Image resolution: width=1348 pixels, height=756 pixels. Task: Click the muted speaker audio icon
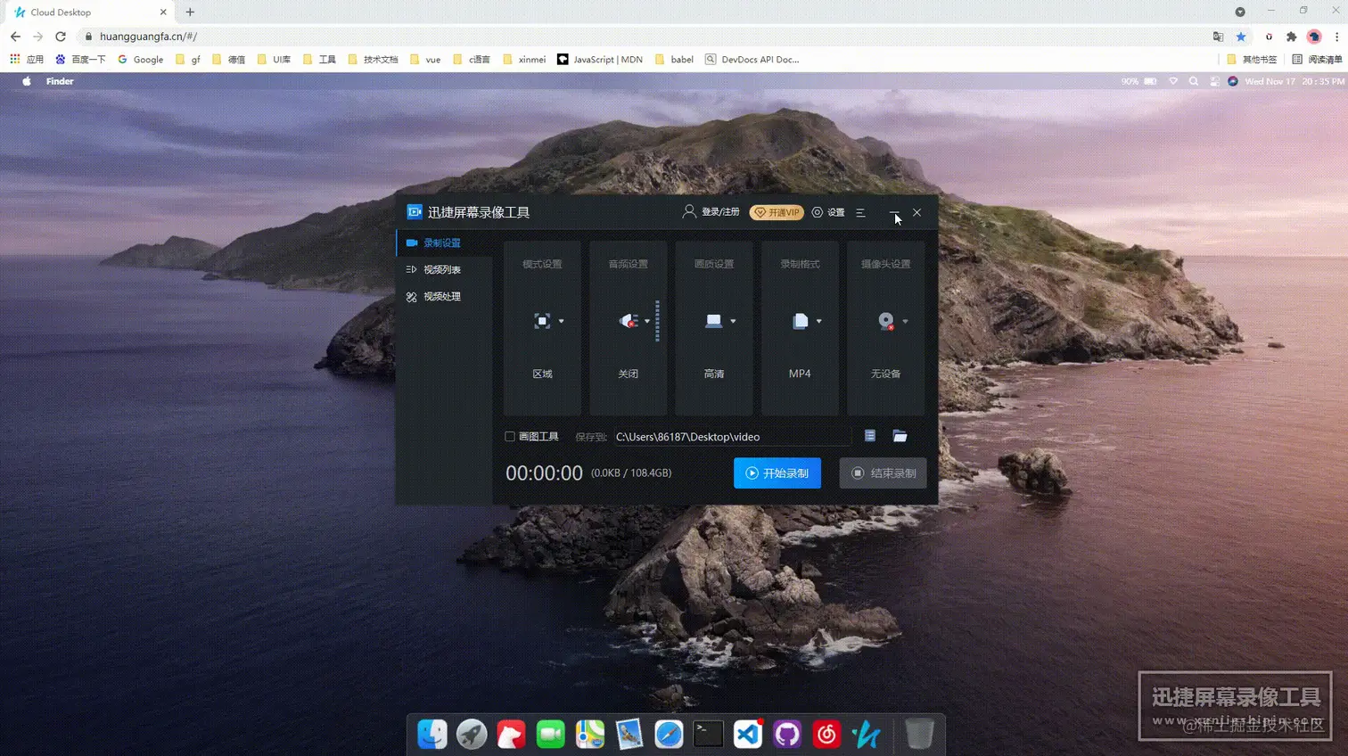coord(629,321)
